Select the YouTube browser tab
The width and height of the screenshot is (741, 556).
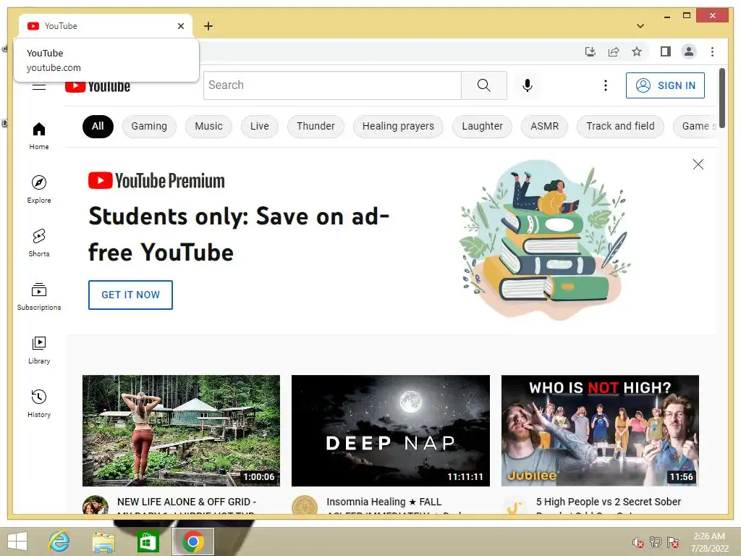pyautogui.click(x=105, y=26)
